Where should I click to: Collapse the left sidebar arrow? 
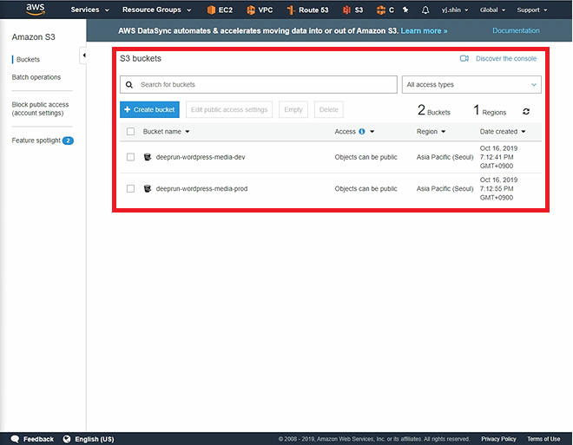pos(84,56)
